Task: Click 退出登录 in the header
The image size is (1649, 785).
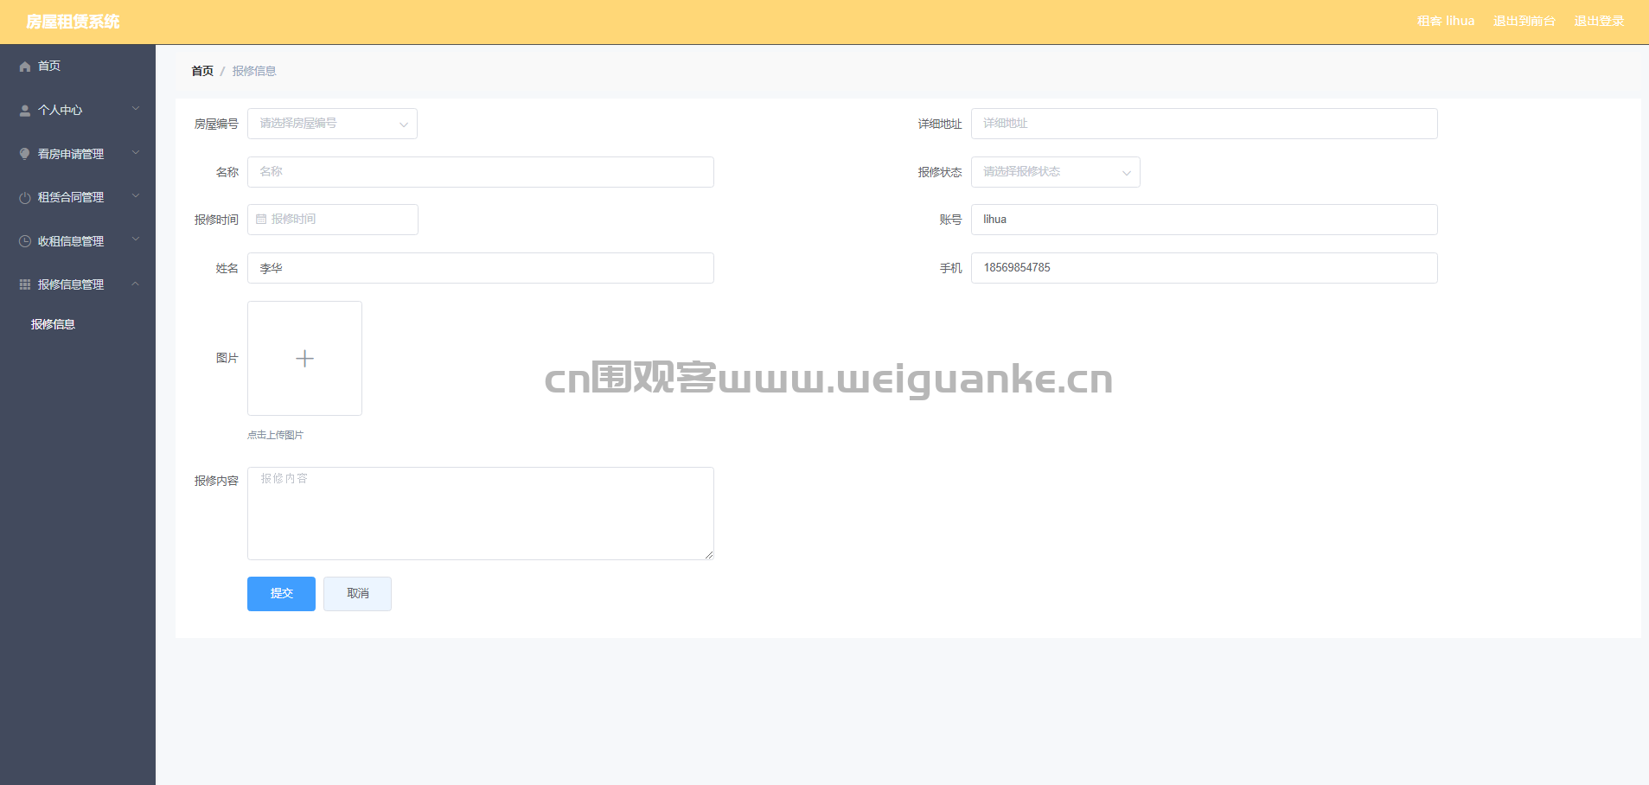Action: pyautogui.click(x=1599, y=21)
